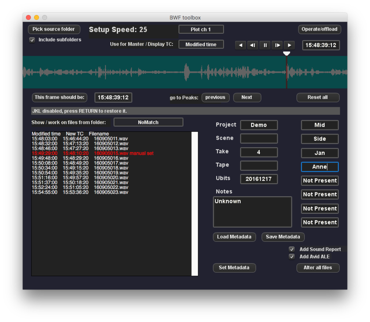Select the 160905020.wav file row
Image resolution: width=370 pixels, height=322 pixels.
coord(80,178)
